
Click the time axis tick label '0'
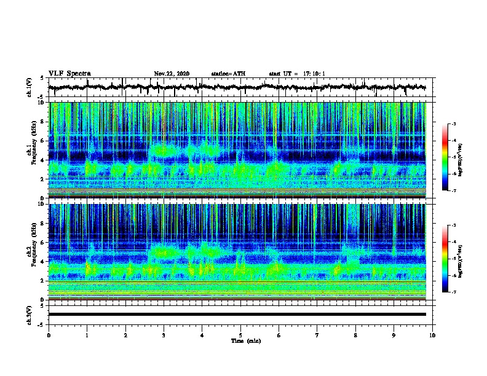click(49, 335)
